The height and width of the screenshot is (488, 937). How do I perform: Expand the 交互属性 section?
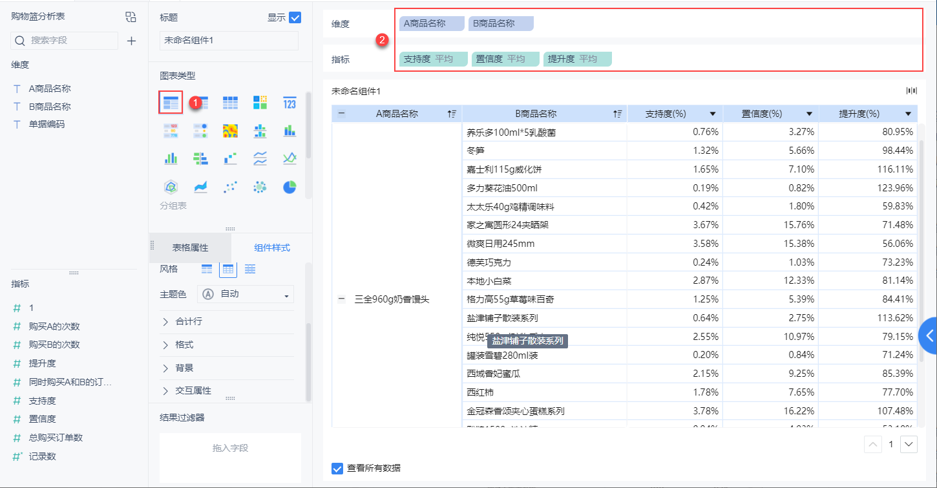tap(227, 390)
